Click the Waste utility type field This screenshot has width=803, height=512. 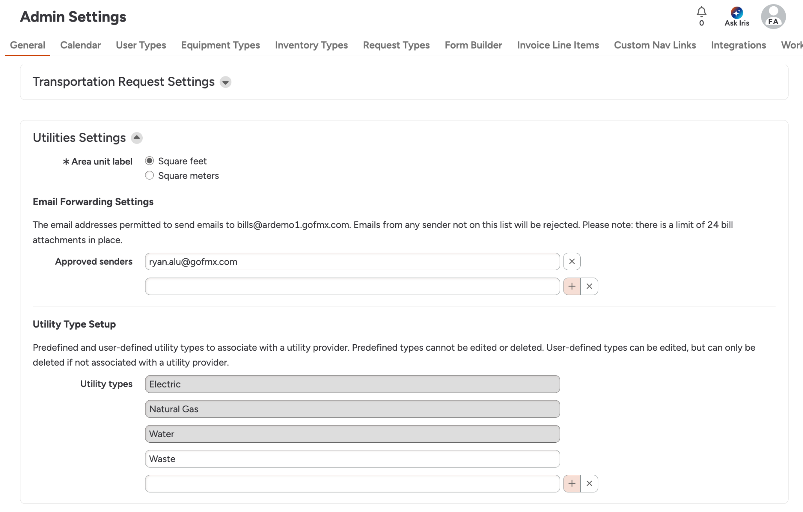(x=352, y=459)
